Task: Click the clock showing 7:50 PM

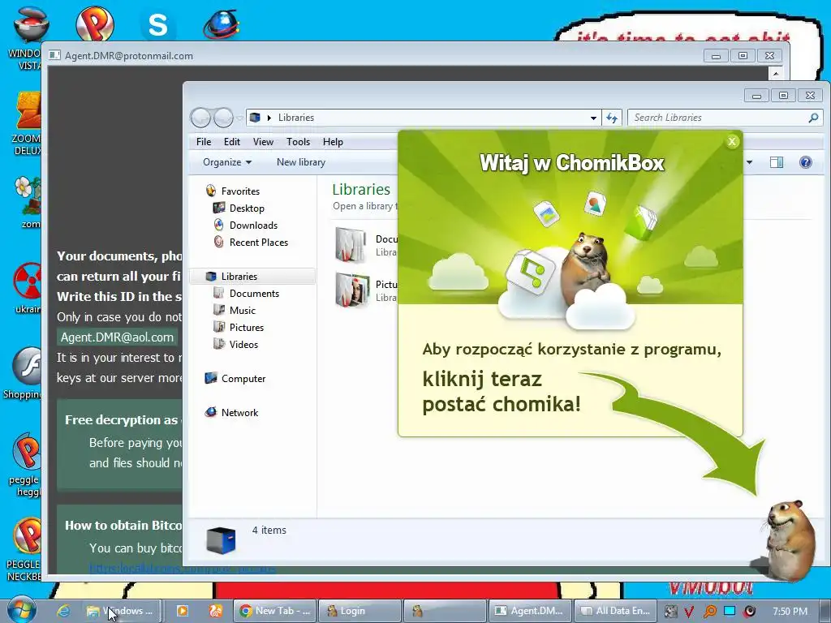Action: point(790,611)
